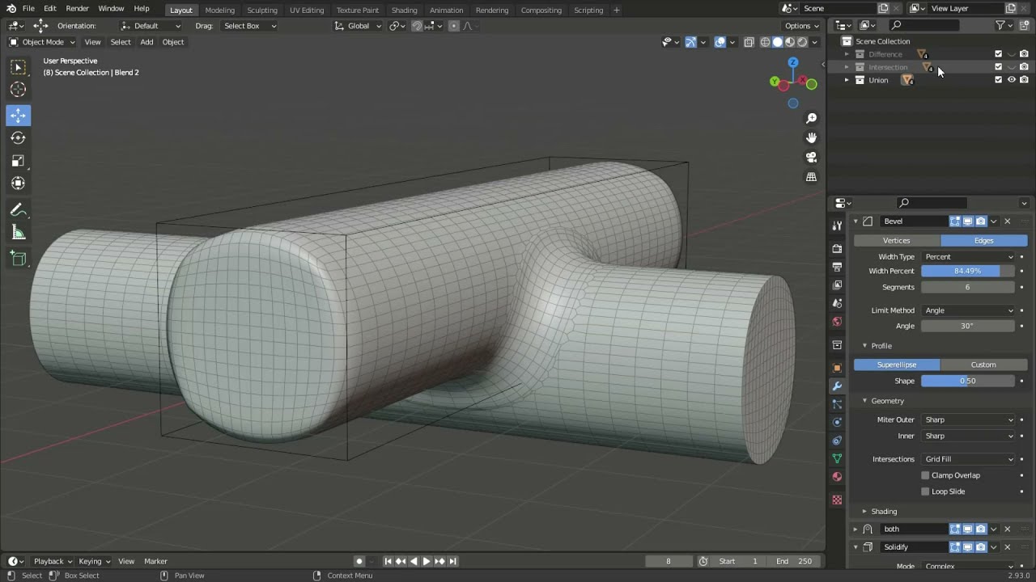This screenshot has height=582, width=1036.
Task: Uncheck the Intersection collection checkbox
Action: tap(998, 66)
